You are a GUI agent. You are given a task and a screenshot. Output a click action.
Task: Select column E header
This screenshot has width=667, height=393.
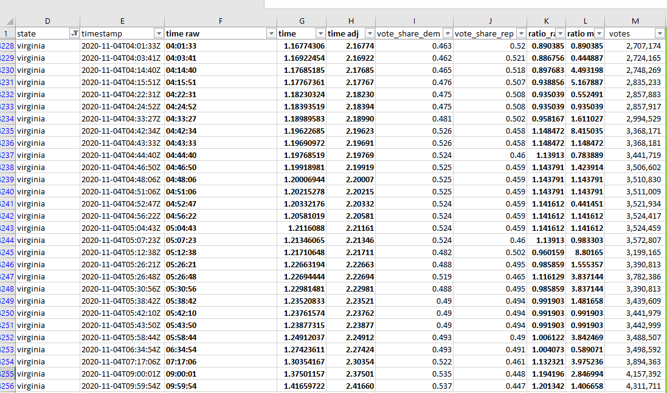pyautogui.click(x=122, y=21)
